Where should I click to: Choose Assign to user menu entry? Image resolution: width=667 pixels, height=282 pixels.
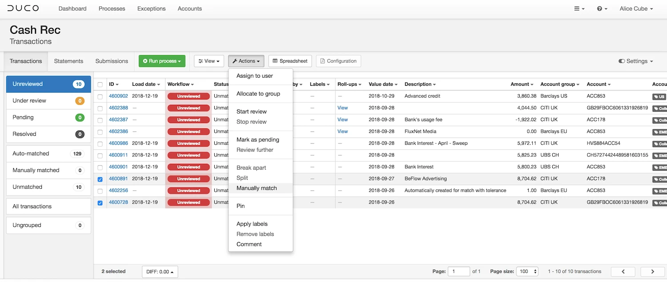coord(261,76)
